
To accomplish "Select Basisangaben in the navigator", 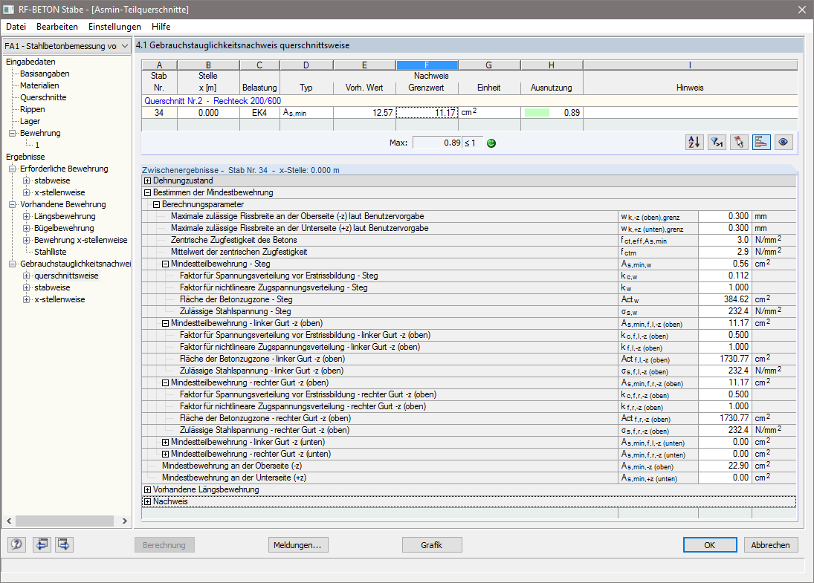I will pyautogui.click(x=45, y=74).
